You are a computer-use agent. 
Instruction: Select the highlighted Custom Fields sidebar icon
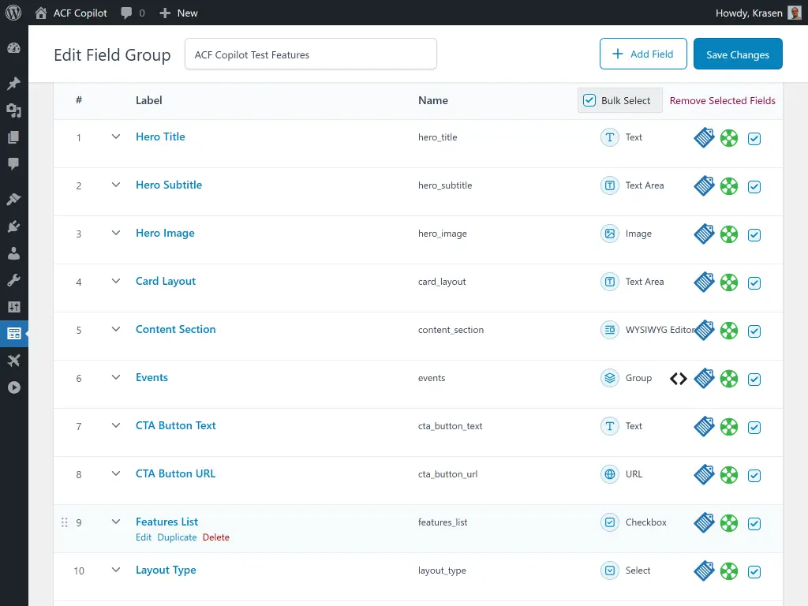13,333
